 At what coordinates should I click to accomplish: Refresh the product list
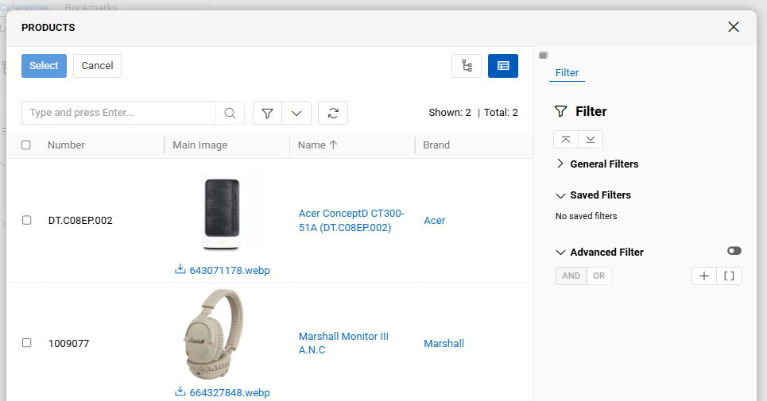point(333,113)
